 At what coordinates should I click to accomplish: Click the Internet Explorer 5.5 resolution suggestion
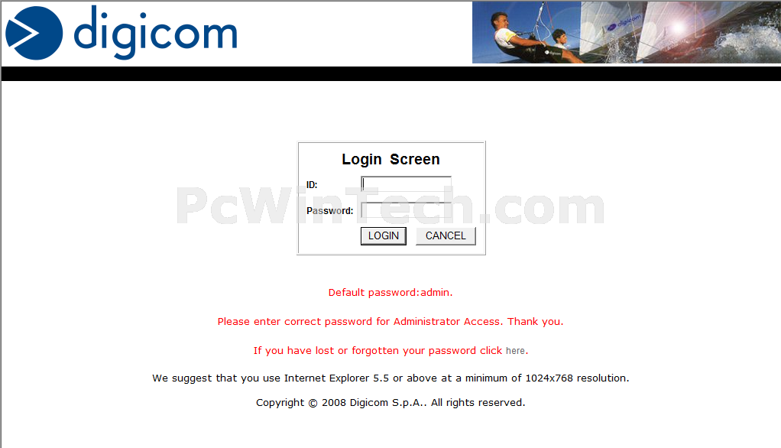coord(390,378)
